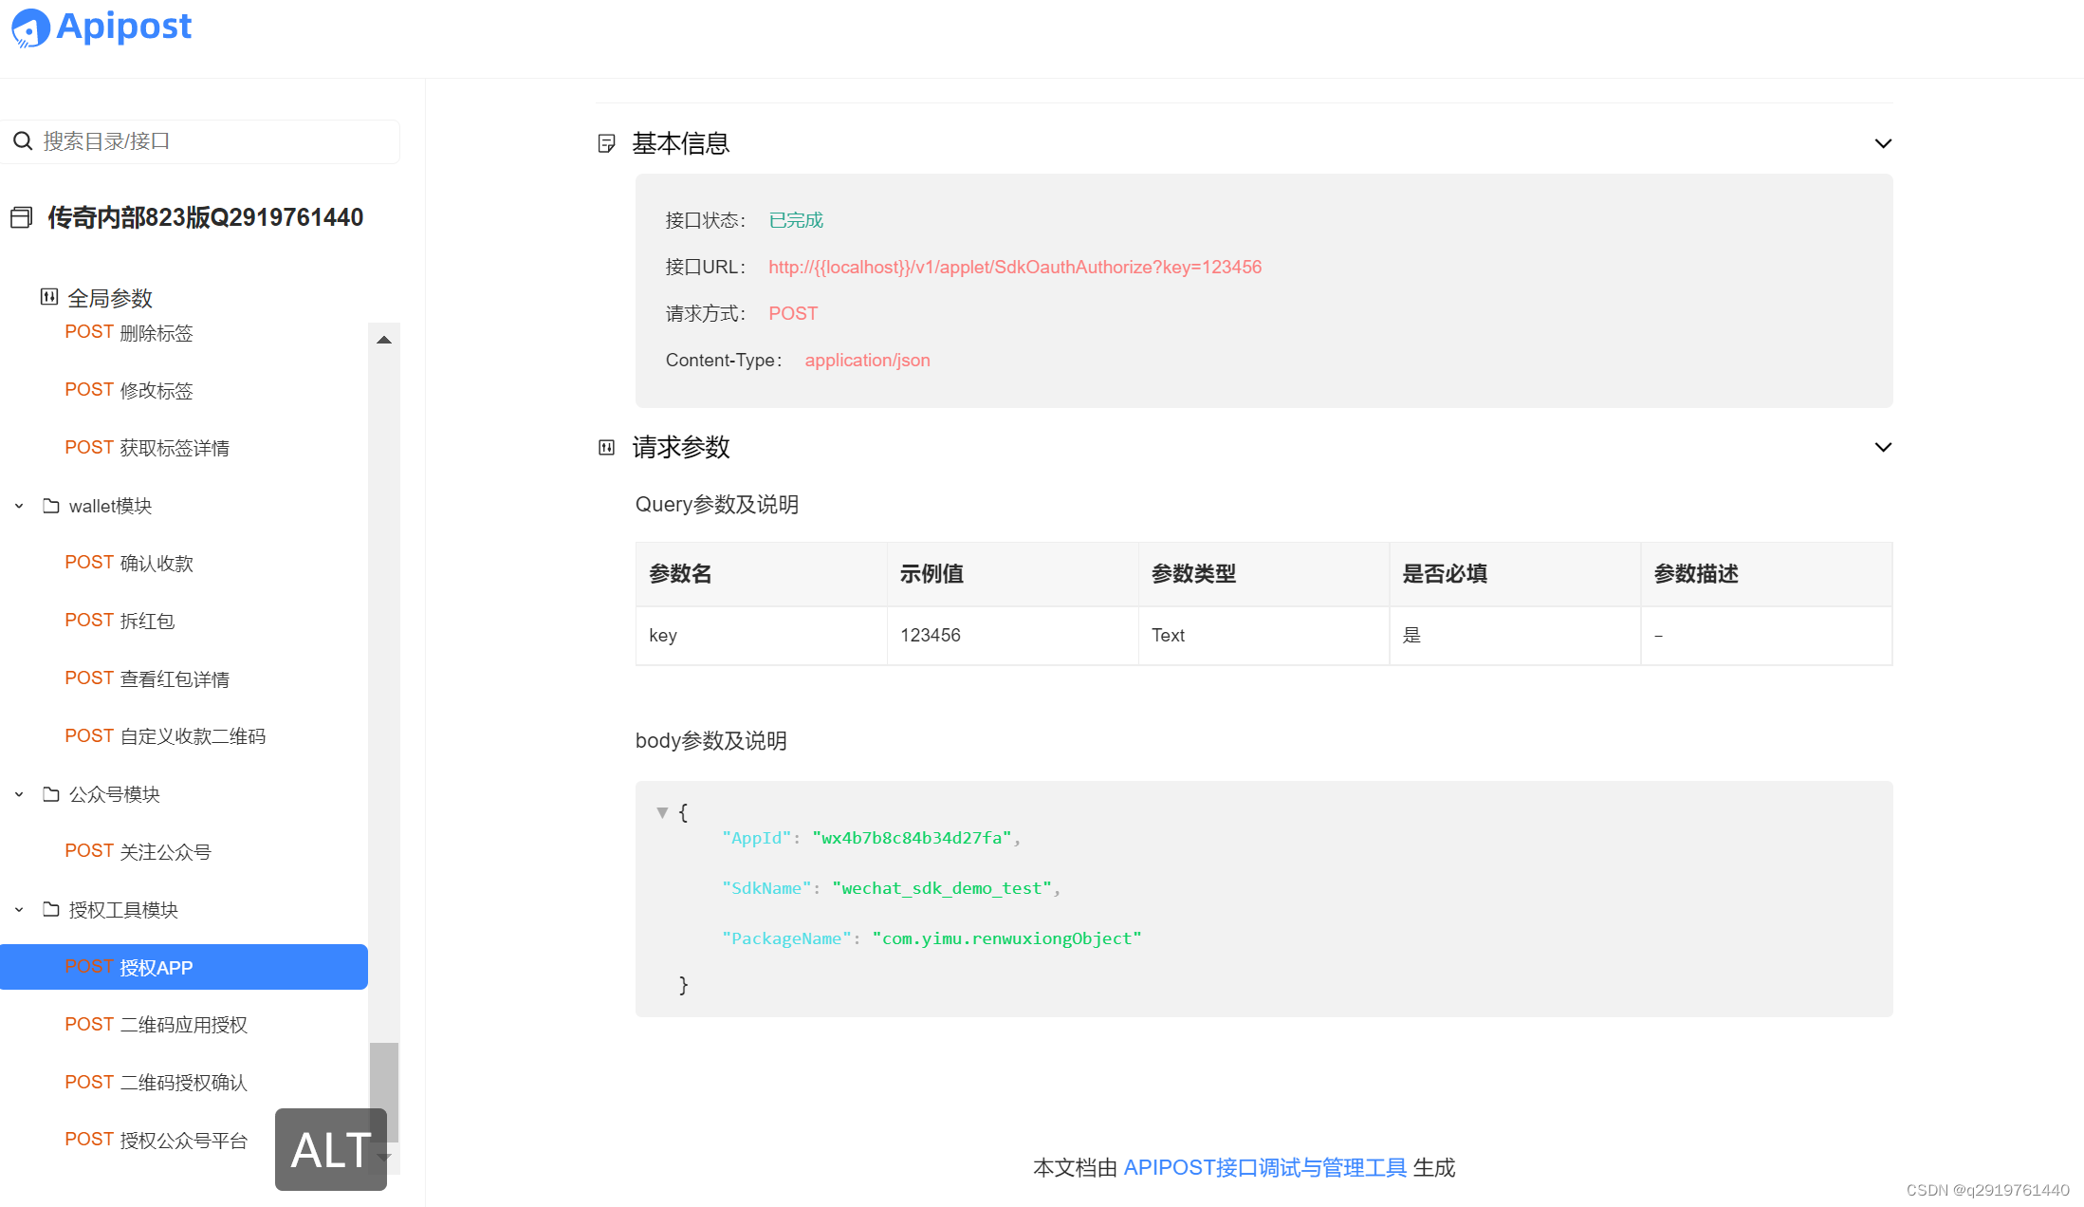2084x1207 pixels.
Task: Collapse the 公众号模块 folder chevron
Action: point(19,794)
